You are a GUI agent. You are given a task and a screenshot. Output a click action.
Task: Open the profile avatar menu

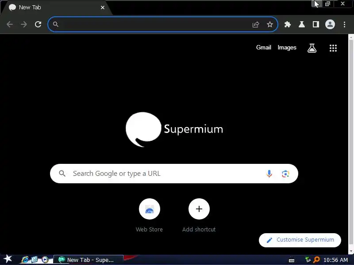(x=330, y=24)
